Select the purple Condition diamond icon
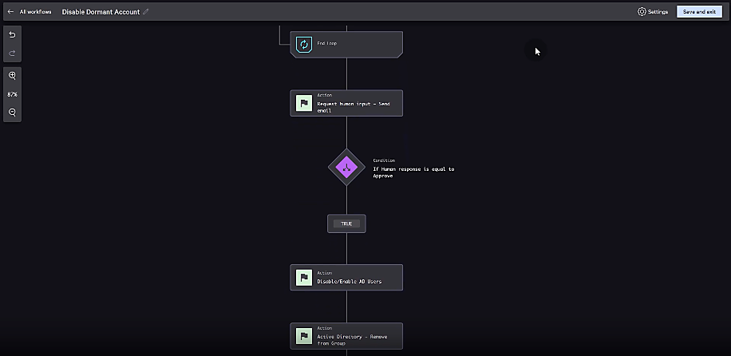Image resolution: width=731 pixels, height=356 pixels. 346,168
